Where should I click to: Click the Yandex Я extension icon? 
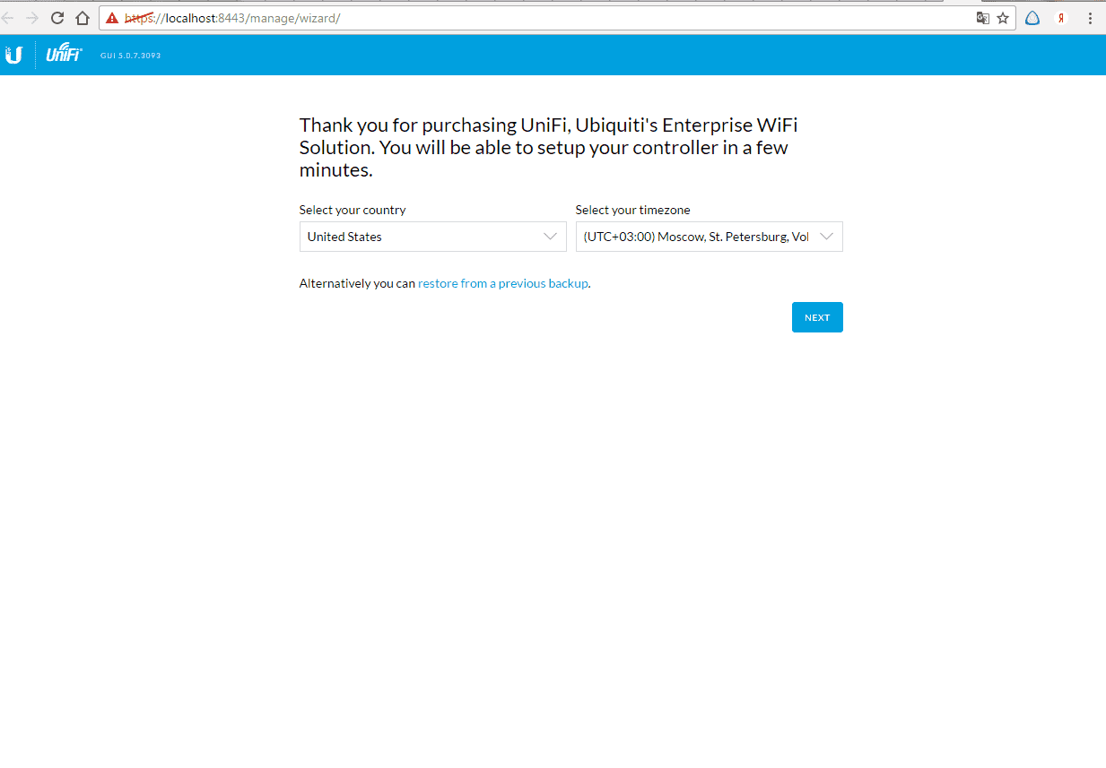pyautogui.click(x=1061, y=18)
